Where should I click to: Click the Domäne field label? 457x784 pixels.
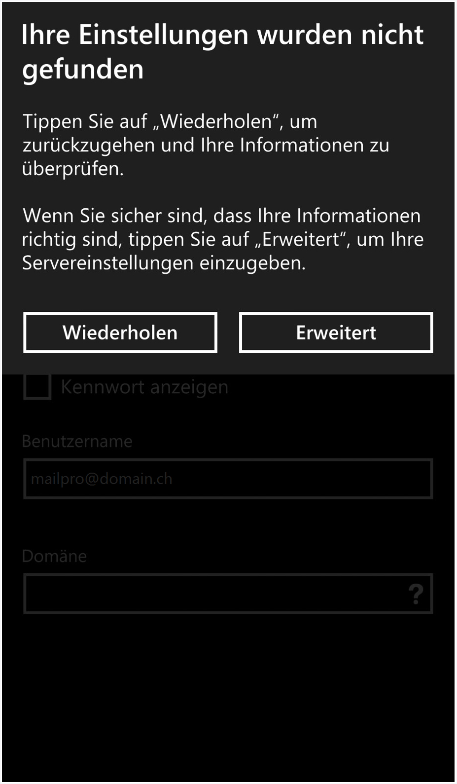tap(55, 556)
